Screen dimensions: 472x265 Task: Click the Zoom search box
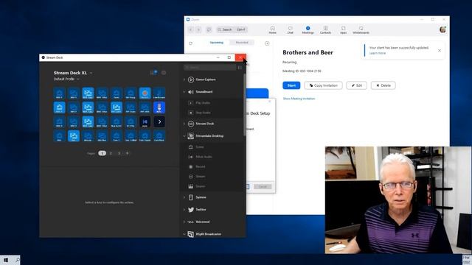[232, 29]
